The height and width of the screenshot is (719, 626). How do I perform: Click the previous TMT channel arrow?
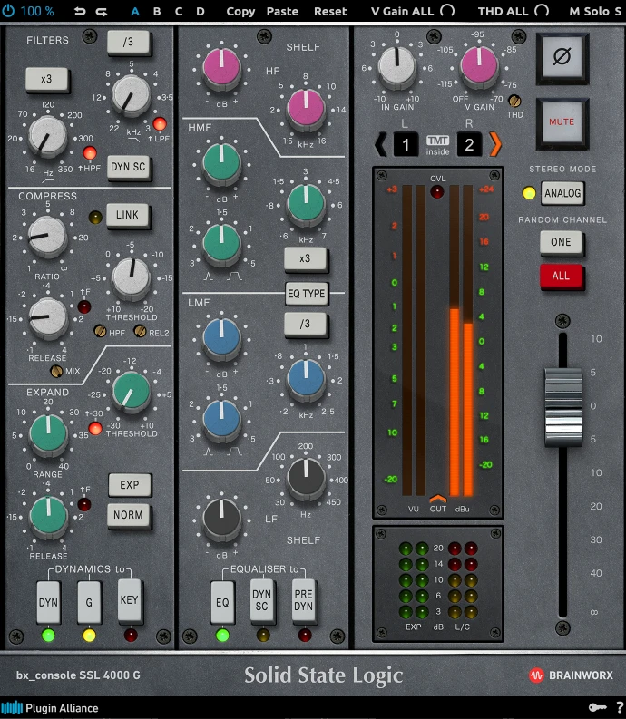pyautogui.click(x=380, y=144)
